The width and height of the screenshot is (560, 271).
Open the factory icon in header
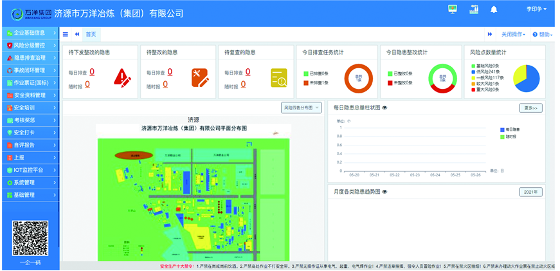(x=474, y=10)
